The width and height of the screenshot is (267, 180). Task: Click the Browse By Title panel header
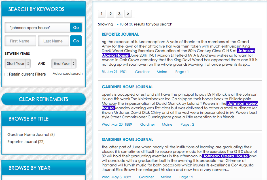click(x=43, y=119)
